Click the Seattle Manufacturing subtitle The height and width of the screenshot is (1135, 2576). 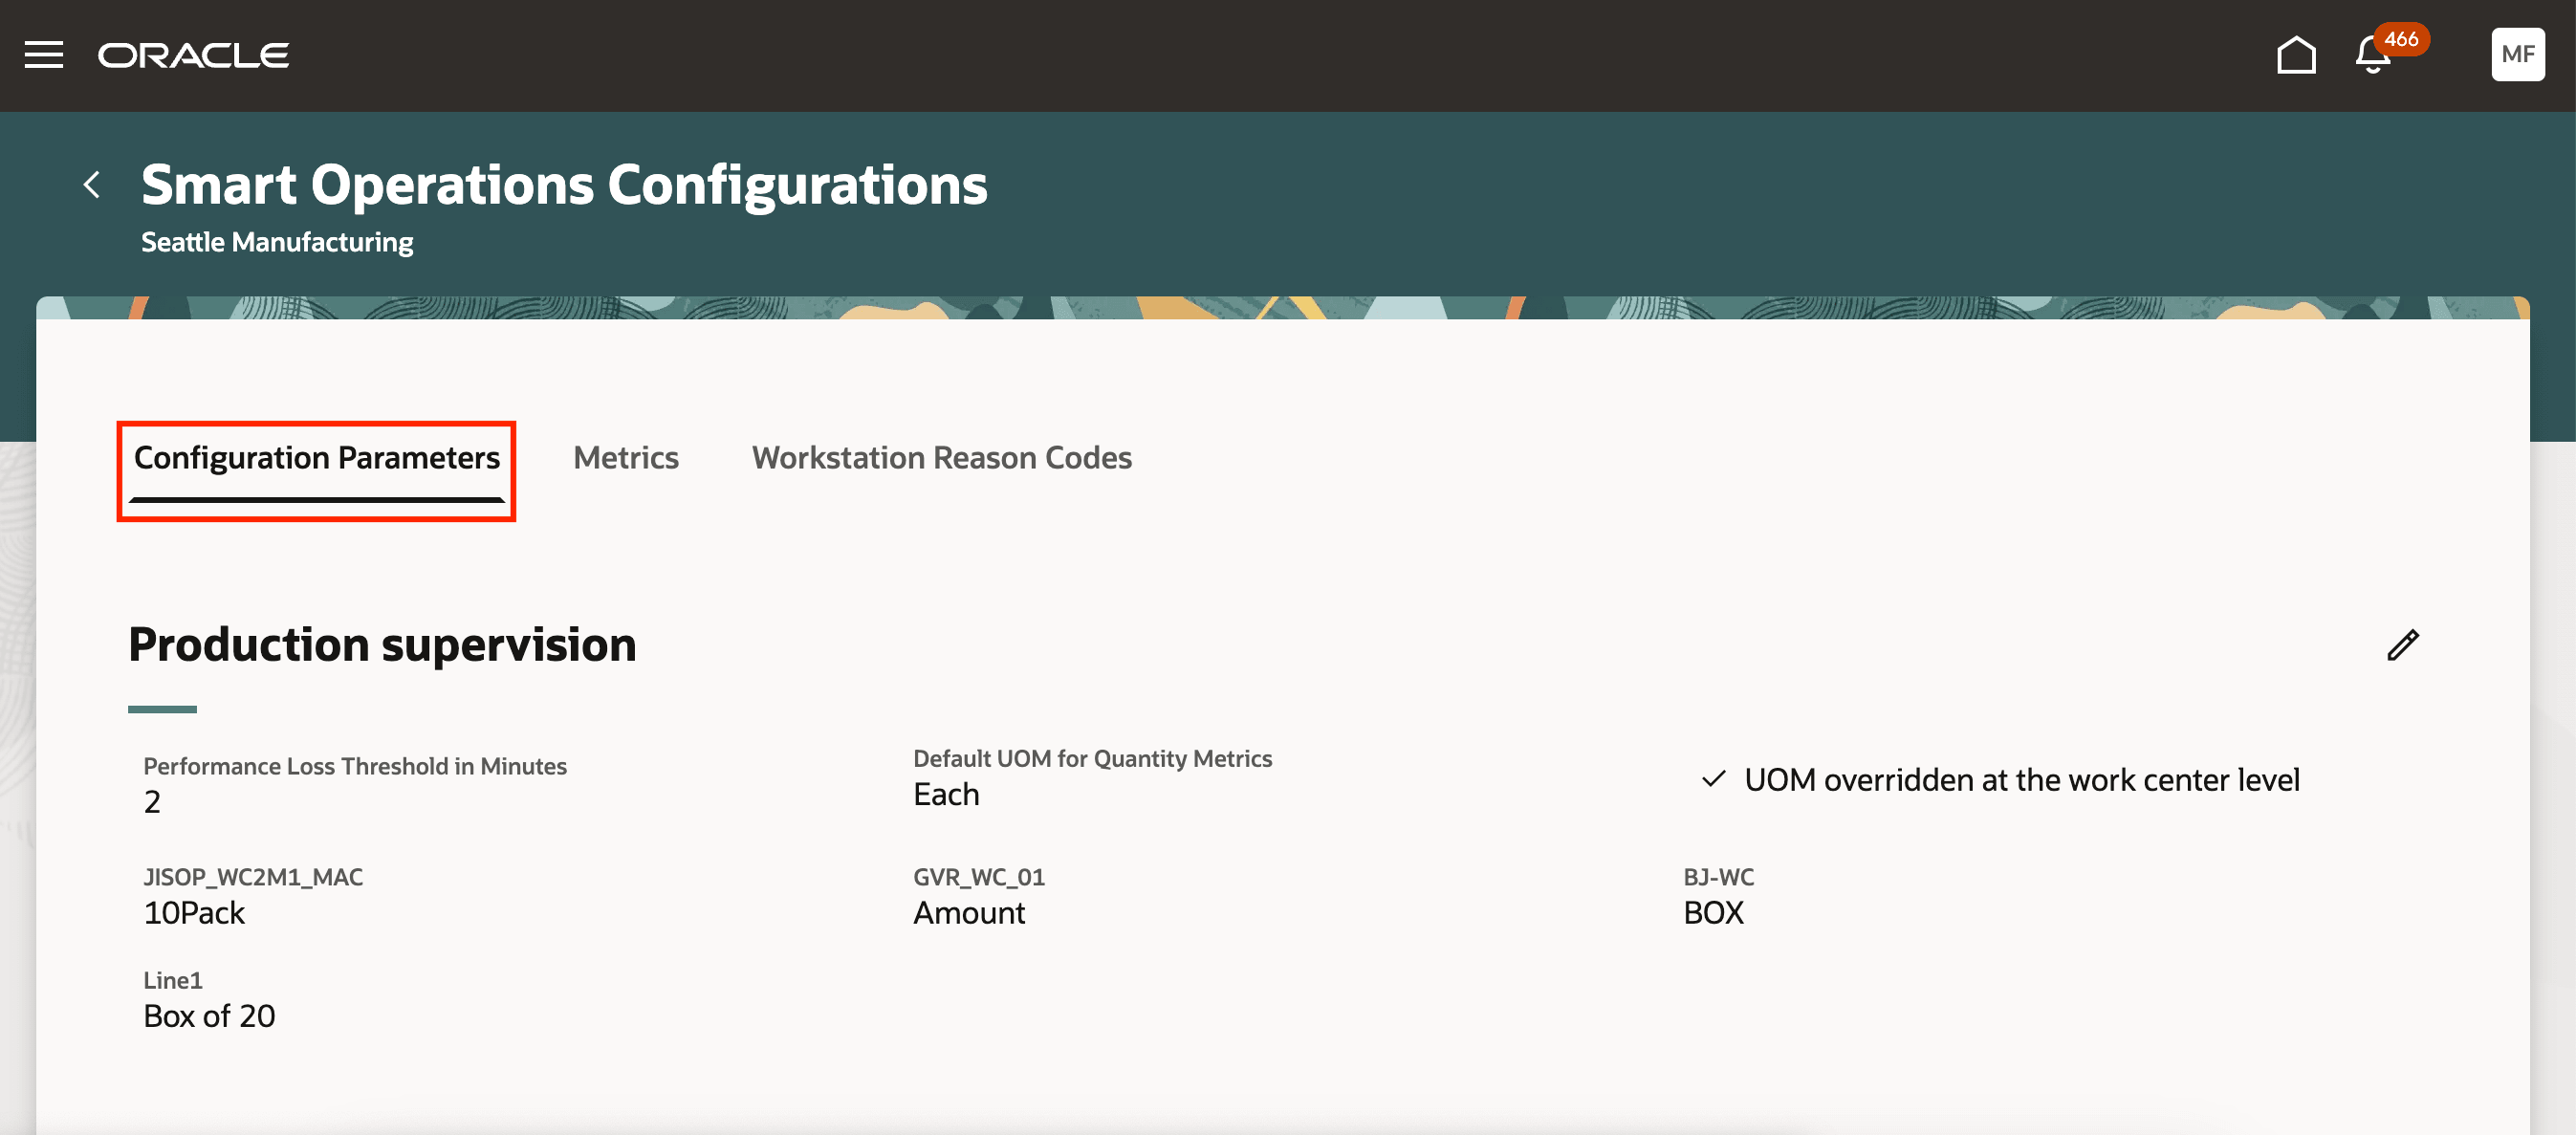[x=277, y=242]
